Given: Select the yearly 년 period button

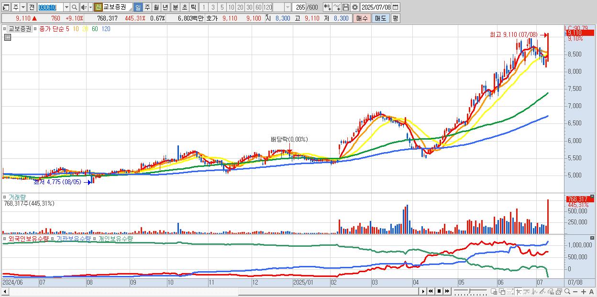Looking at the screenshot, I should pyautogui.click(x=165, y=7).
